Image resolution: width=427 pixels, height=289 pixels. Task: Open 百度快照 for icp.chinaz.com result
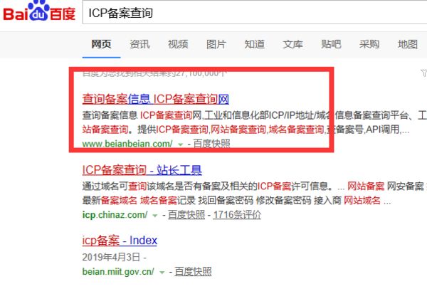click(x=186, y=215)
